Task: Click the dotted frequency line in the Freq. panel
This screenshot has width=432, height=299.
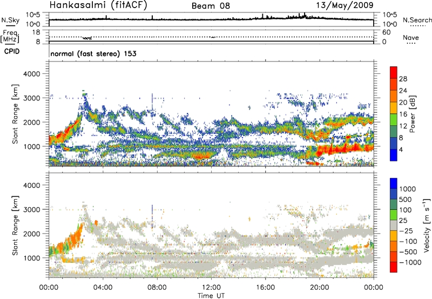Action: point(211,37)
